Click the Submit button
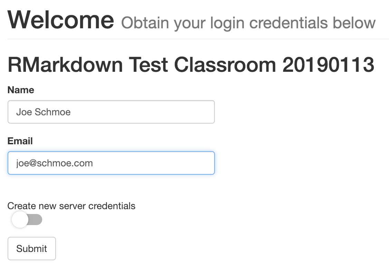This screenshot has width=389, height=272. click(x=32, y=249)
